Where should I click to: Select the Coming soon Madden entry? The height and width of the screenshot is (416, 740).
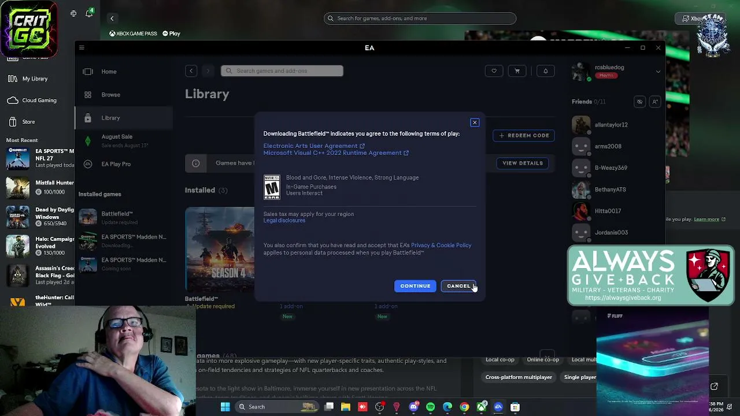[124, 263]
